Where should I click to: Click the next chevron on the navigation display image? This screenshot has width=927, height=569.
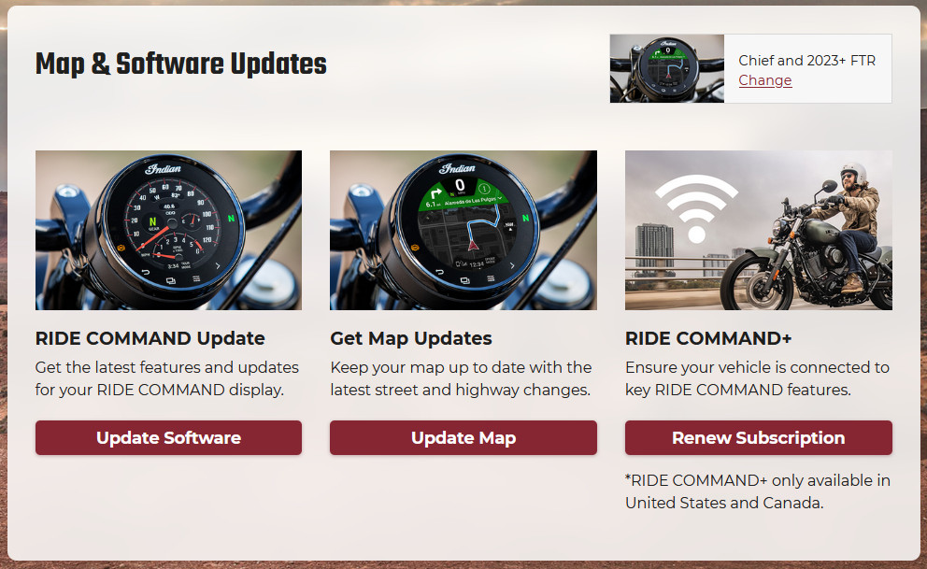pyautogui.click(x=512, y=265)
